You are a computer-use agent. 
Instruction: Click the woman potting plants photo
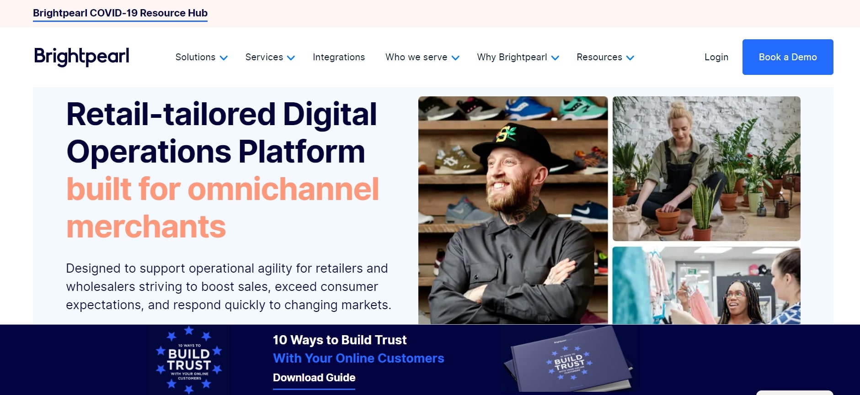tap(706, 169)
